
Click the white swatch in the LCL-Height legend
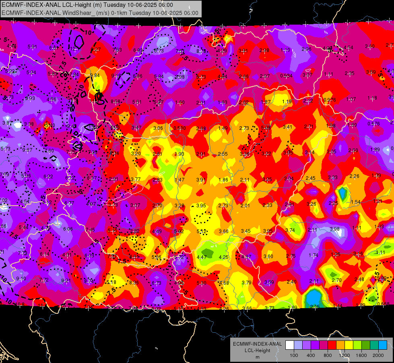coord(290,345)
